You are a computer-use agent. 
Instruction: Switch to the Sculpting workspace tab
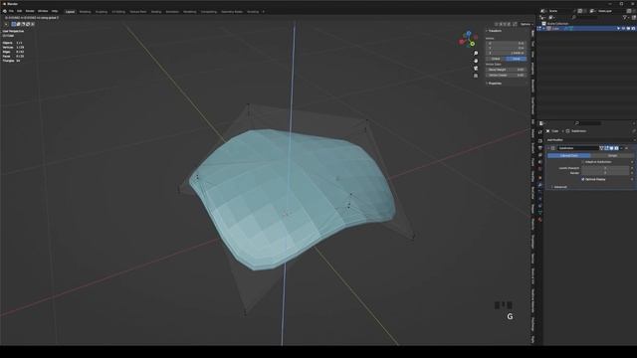coord(102,12)
